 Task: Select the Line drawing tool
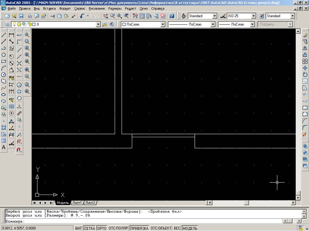[3, 35]
